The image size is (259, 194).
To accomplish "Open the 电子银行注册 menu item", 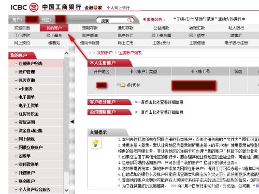I will (236, 43).
